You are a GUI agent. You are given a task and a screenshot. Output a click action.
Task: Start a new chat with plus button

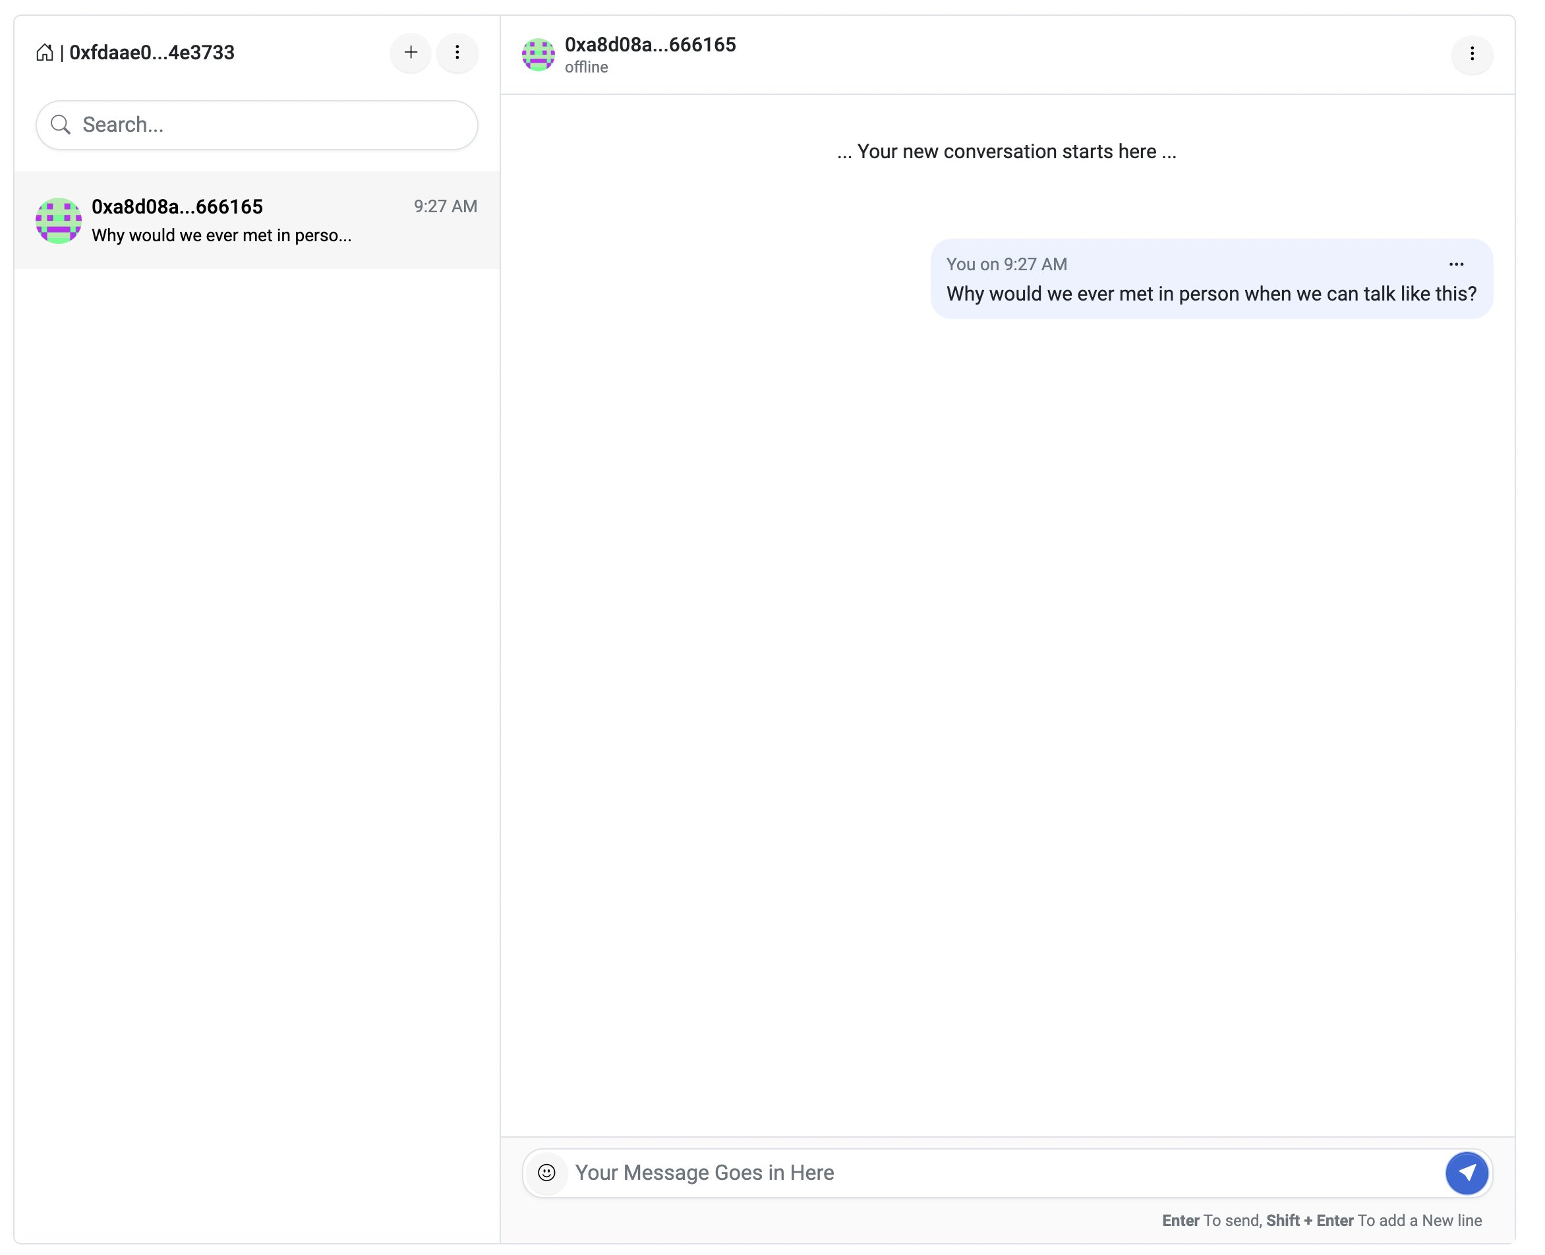click(411, 53)
